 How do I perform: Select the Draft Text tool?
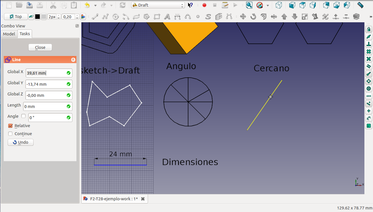pos(167,17)
